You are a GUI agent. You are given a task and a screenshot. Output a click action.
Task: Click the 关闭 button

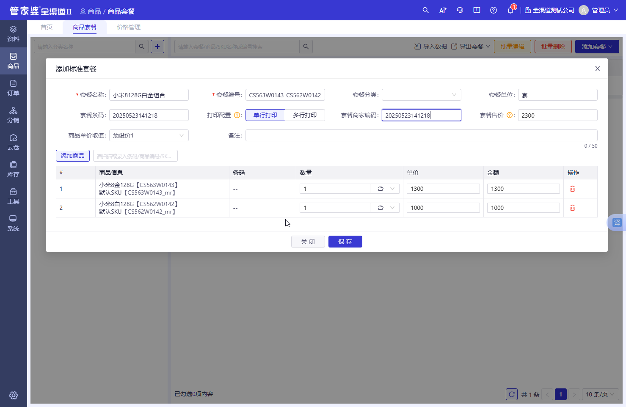(x=308, y=242)
